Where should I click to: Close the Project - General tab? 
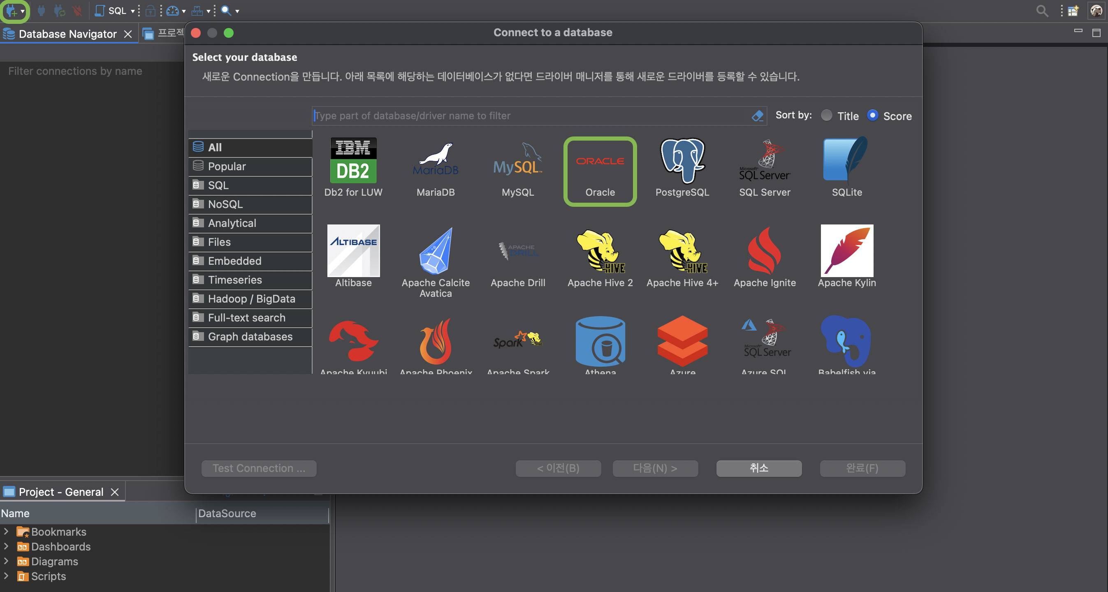[x=114, y=492]
